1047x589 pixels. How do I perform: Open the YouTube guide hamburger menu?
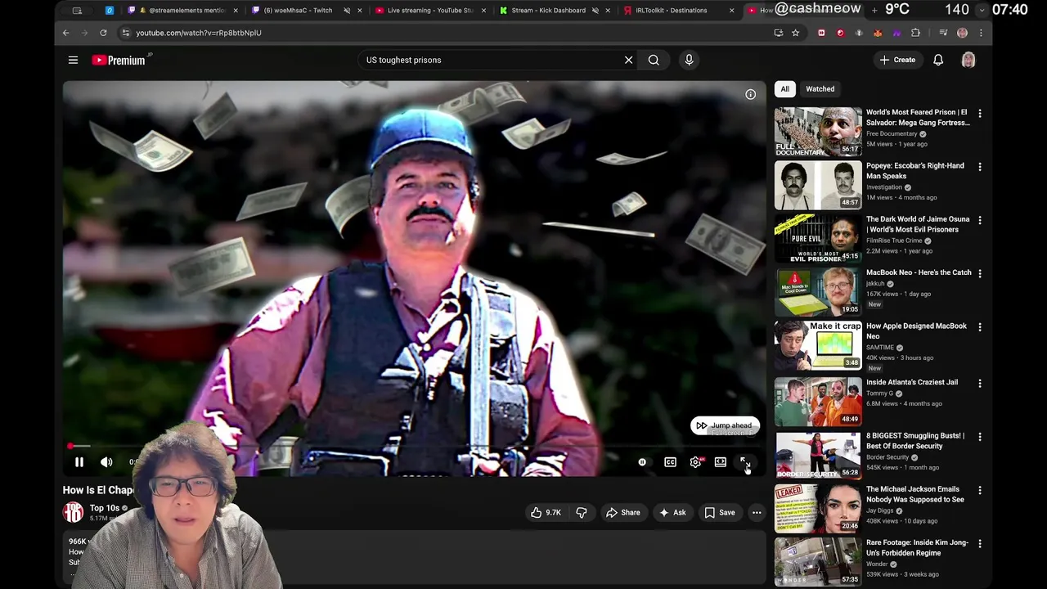pos(73,60)
